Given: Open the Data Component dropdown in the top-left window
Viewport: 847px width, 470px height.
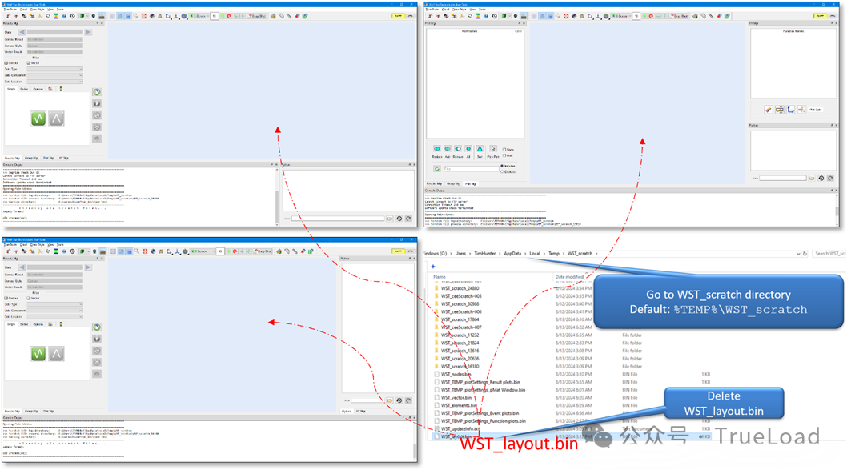Looking at the screenshot, I should pos(55,75).
